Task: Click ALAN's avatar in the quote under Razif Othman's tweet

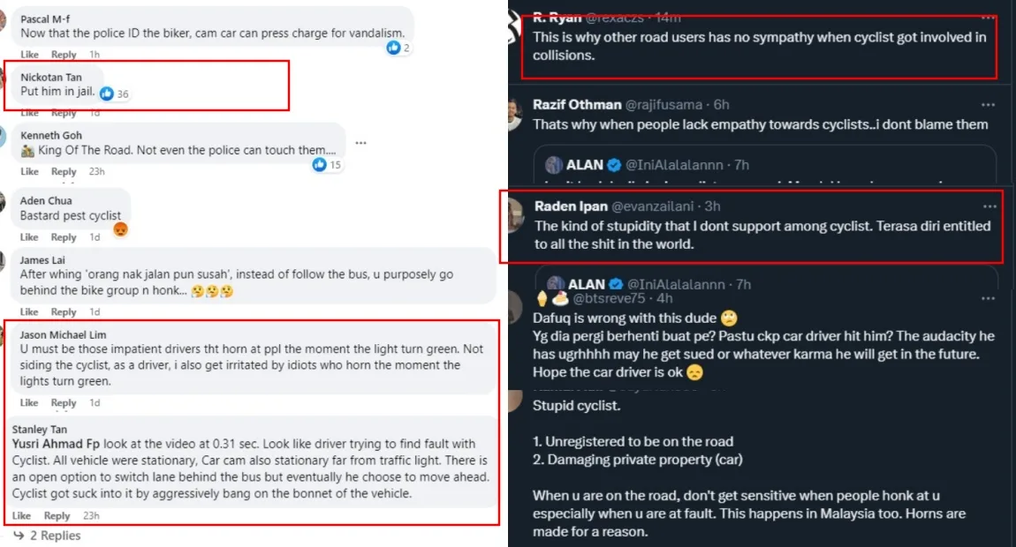Action: (554, 165)
